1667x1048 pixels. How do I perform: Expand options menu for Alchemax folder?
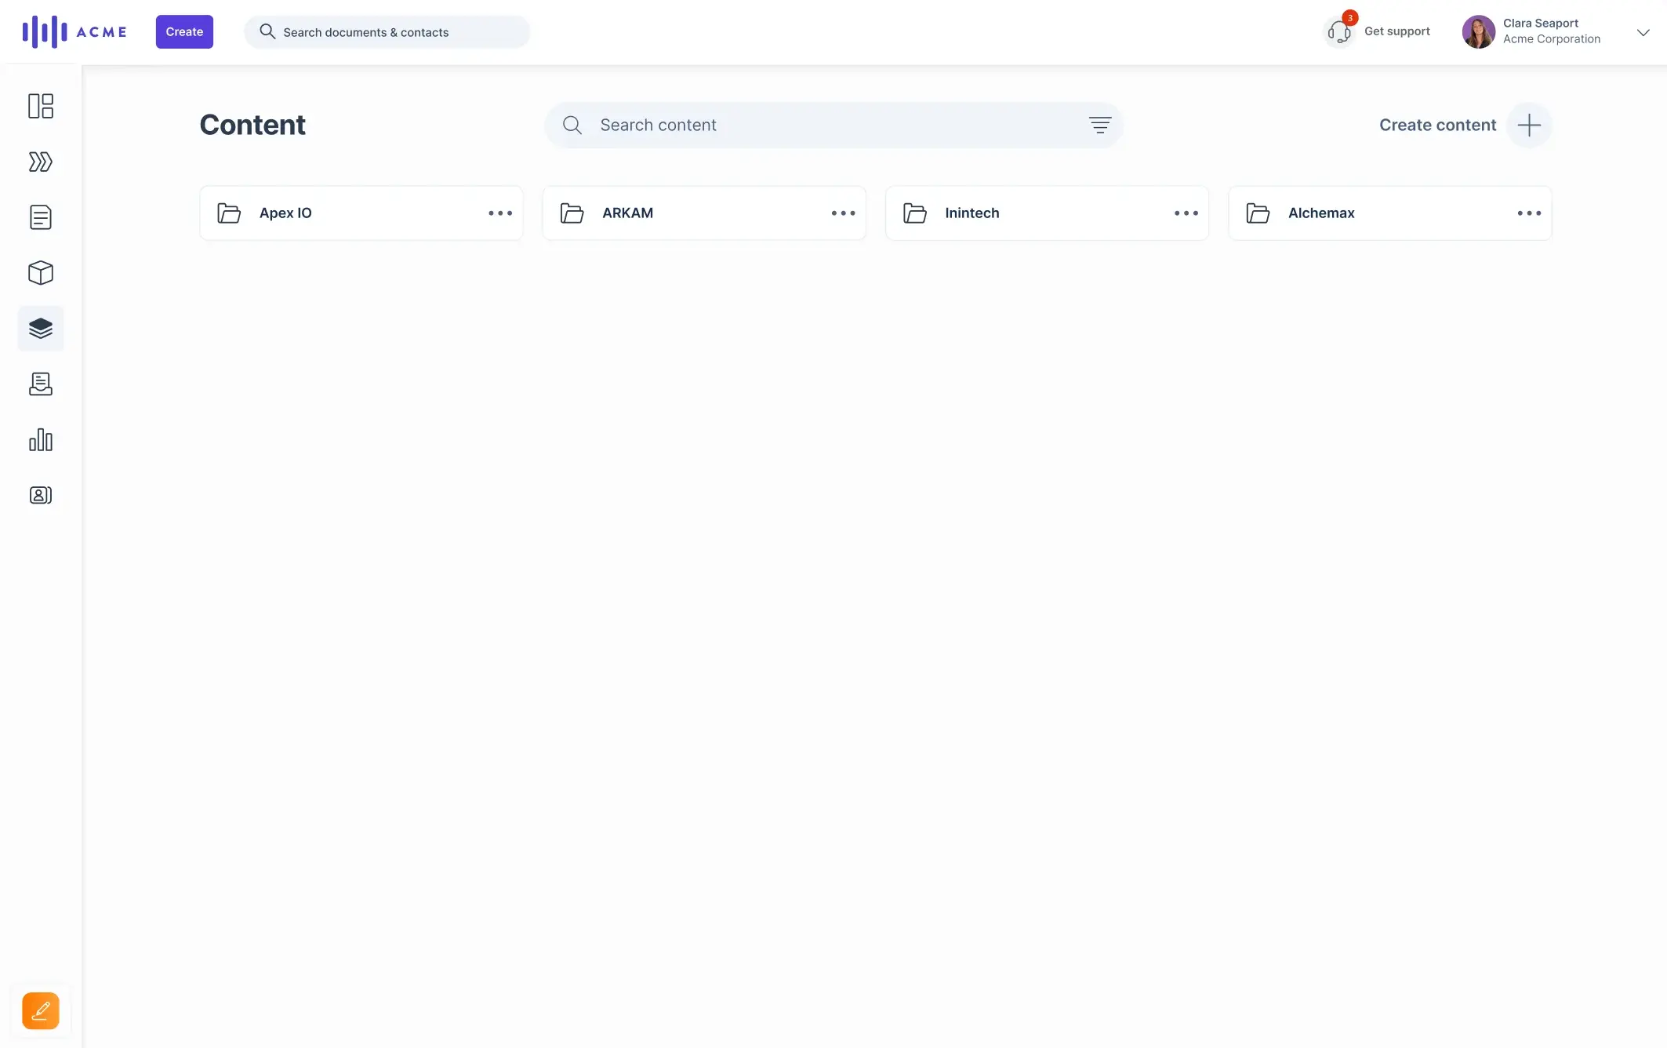1528,213
